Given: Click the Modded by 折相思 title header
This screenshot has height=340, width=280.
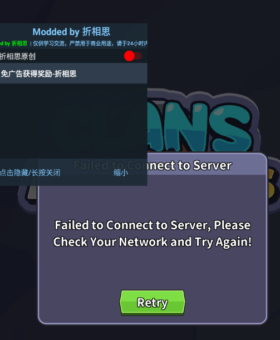Looking at the screenshot, I should pos(71,32).
